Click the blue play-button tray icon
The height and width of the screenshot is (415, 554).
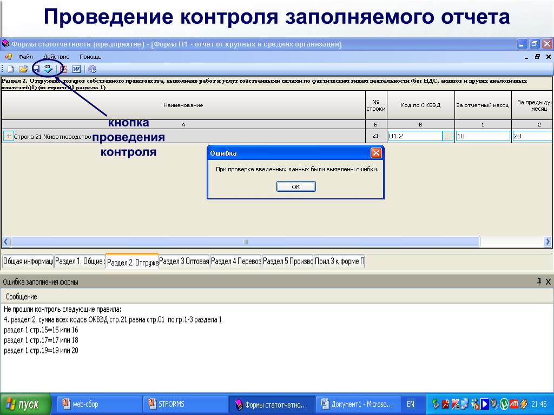click(484, 404)
